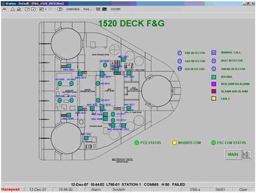Click the magenta swatch in legend
Viewport: 256px width, 193px height.
click(214, 84)
